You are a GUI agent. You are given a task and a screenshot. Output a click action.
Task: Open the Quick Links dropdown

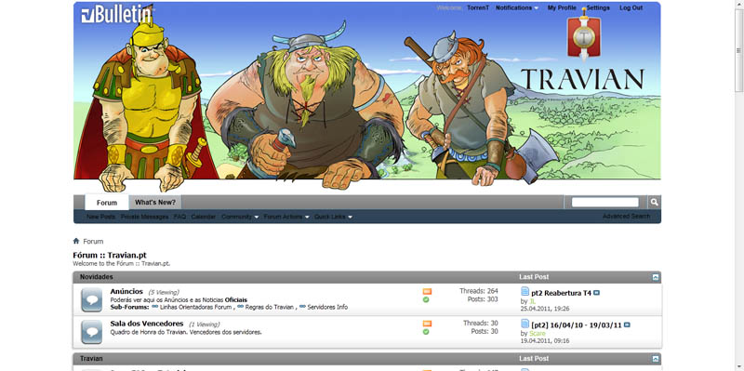pyautogui.click(x=333, y=217)
